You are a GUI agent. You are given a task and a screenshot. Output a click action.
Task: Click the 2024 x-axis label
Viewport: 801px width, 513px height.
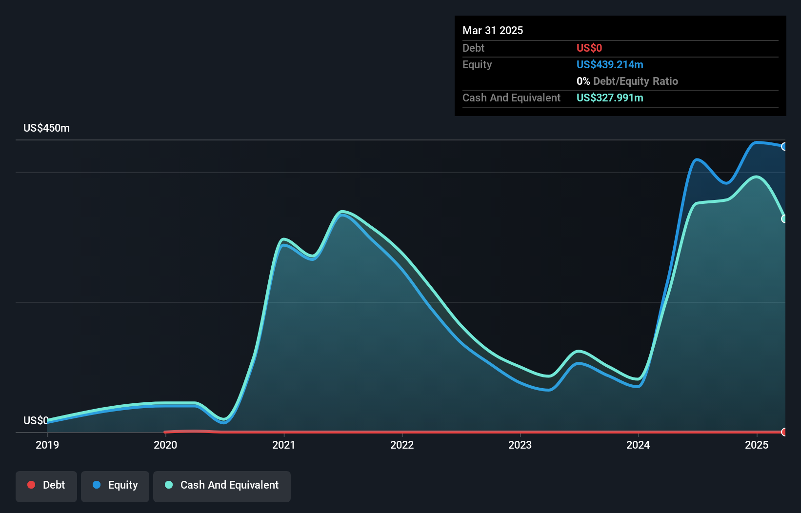click(x=638, y=445)
